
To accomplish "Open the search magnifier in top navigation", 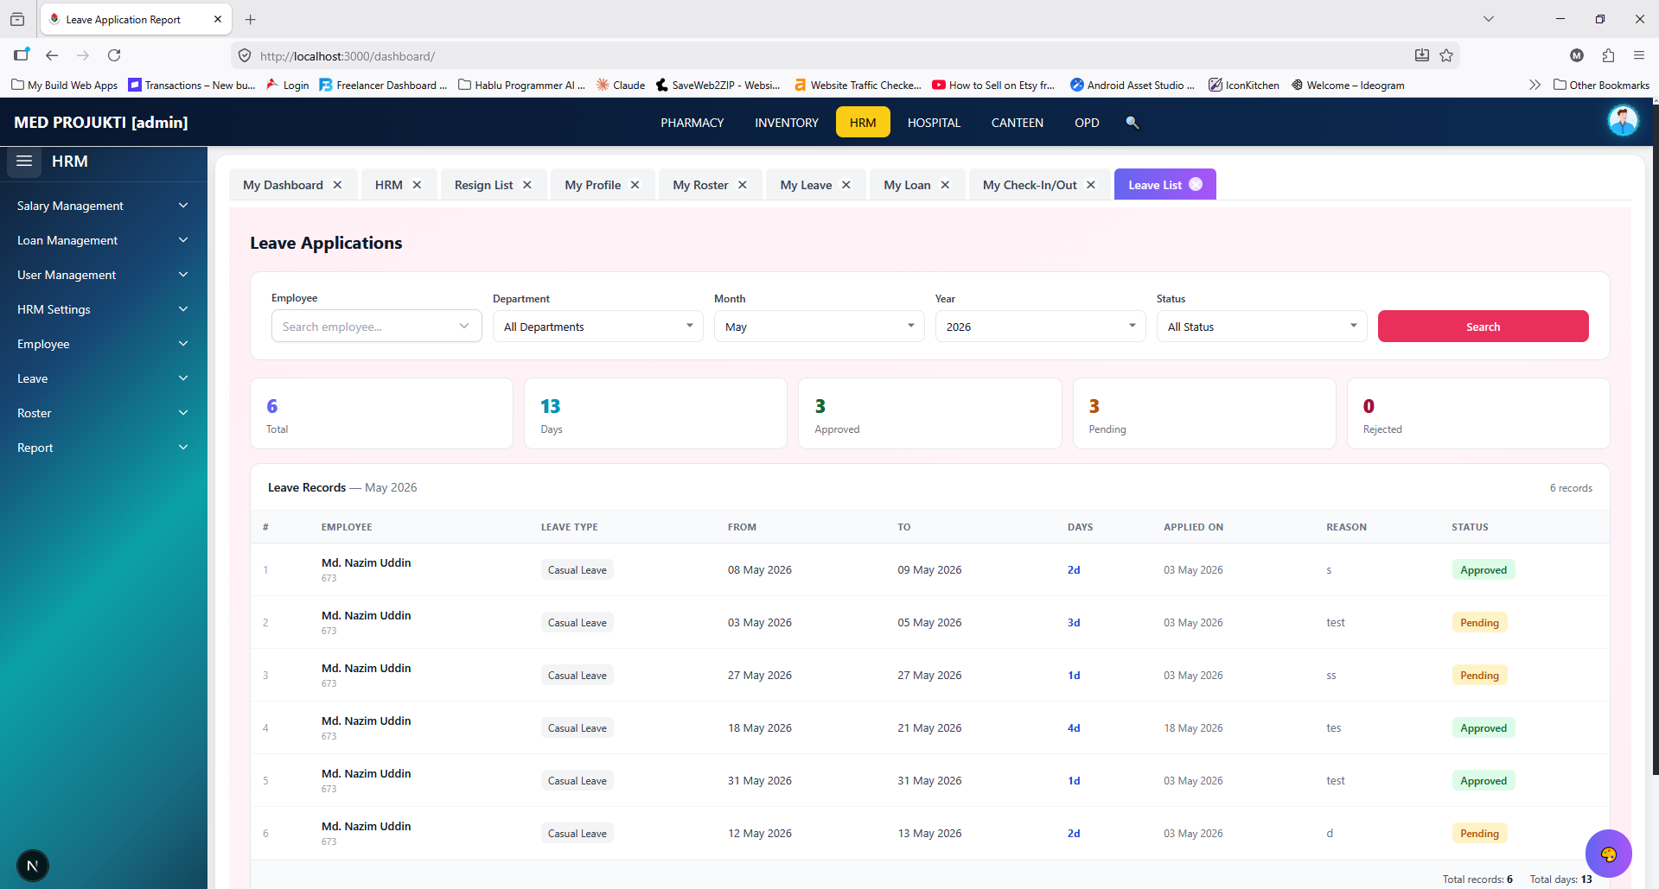I will [x=1133, y=123].
